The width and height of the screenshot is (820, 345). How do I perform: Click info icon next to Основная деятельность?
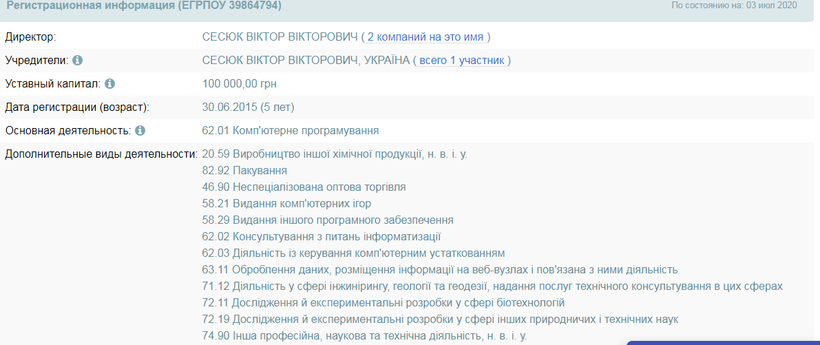pos(140,131)
